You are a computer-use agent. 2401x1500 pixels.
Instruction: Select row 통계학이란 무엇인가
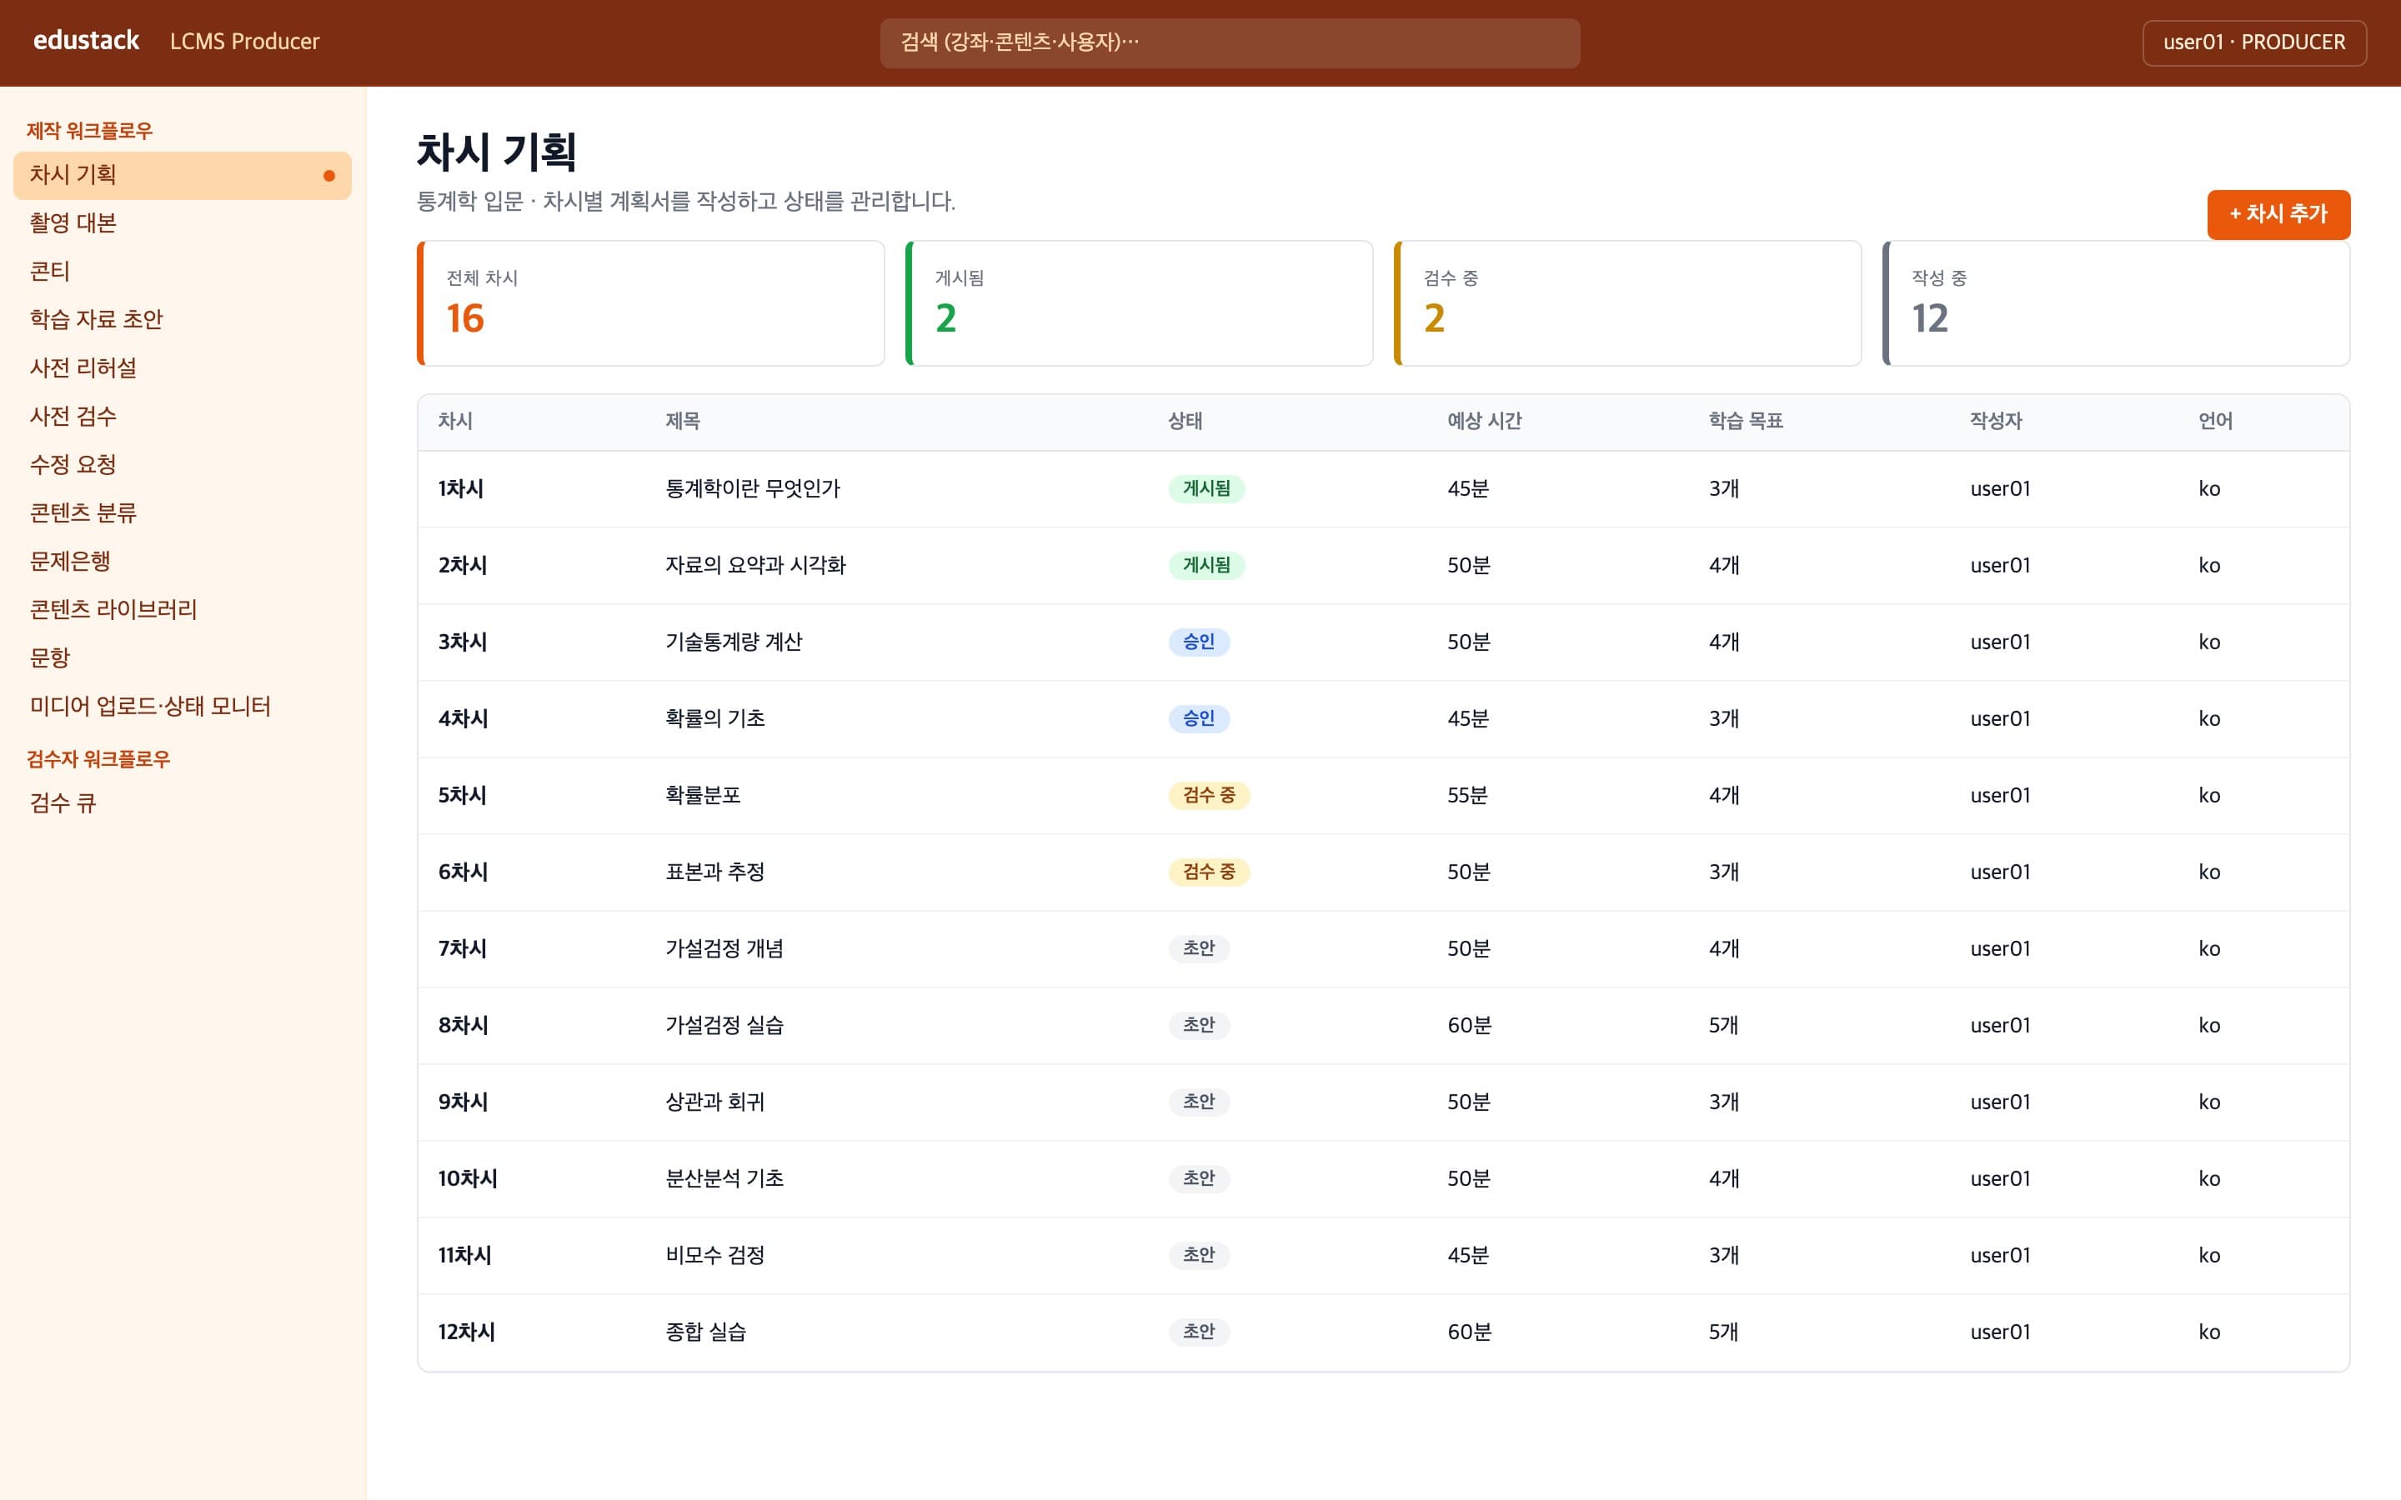pos(1383,489)
